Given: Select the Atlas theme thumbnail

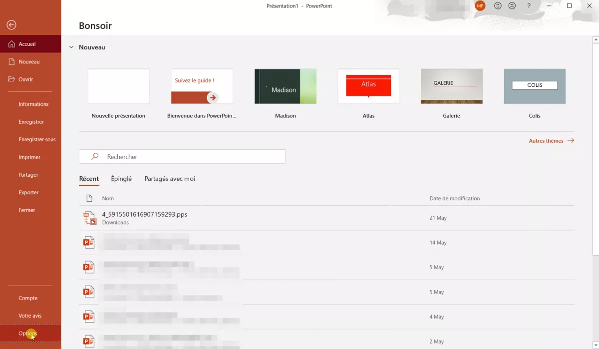Looking at the screenshot, I should (368, 86).
